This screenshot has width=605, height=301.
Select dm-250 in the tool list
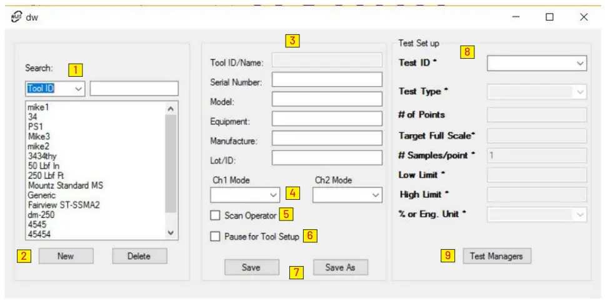click(x=41, y=215)
